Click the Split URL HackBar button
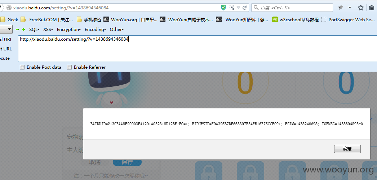The height and width of the screenshot is (180, 377). click(6, 49)
